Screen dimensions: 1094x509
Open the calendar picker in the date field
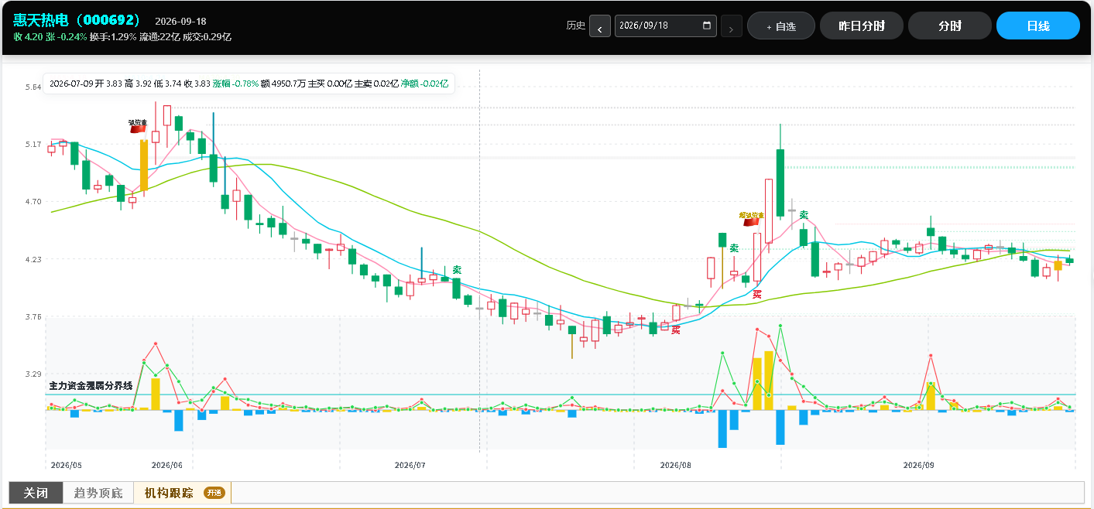coord(706,26)
